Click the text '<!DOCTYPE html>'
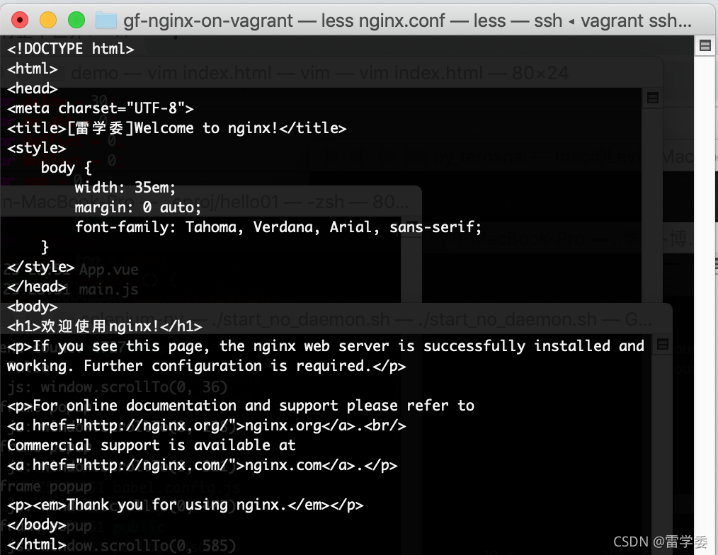The image size is (718, 555). click(x=71, y=49)
